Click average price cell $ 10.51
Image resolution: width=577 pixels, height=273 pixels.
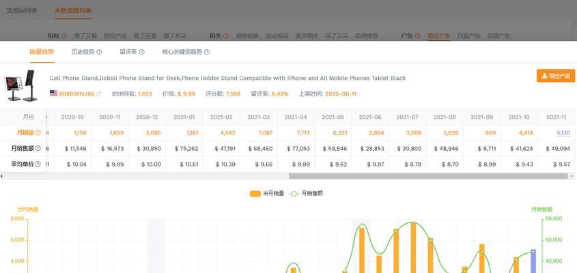click(188, 164)
